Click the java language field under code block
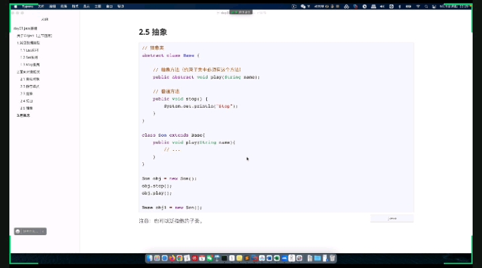This screenshot has height=268, width=482. [x=392, y=218]
